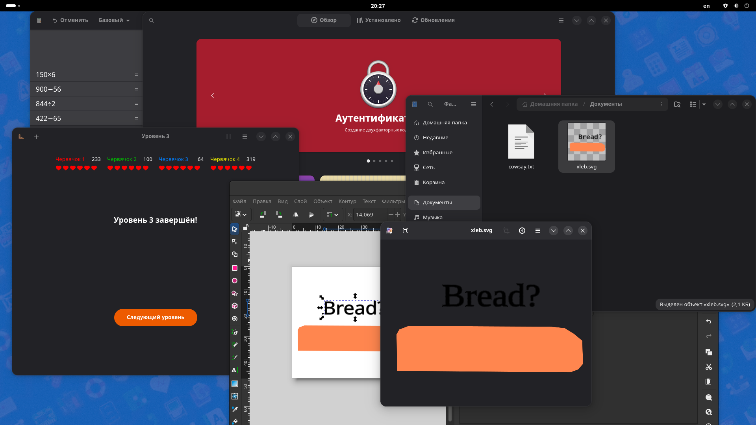Toggle guide lock at ruler corner

[246, 227]
